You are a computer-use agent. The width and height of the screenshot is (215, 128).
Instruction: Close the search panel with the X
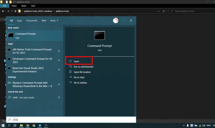click(x=131, y=20)
